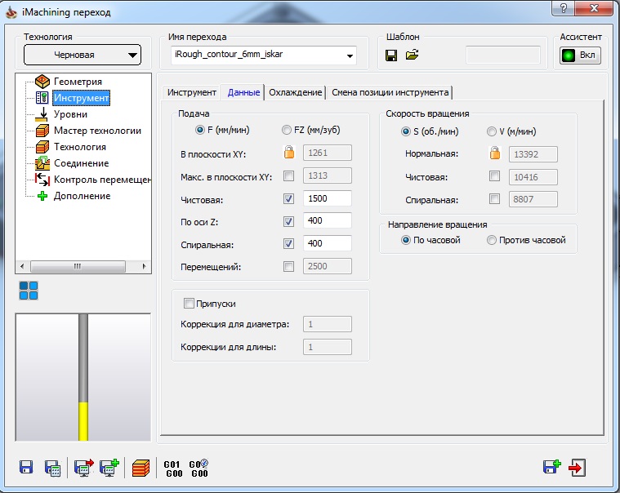Click the help question mark button
620x493 pixels.
563,8
